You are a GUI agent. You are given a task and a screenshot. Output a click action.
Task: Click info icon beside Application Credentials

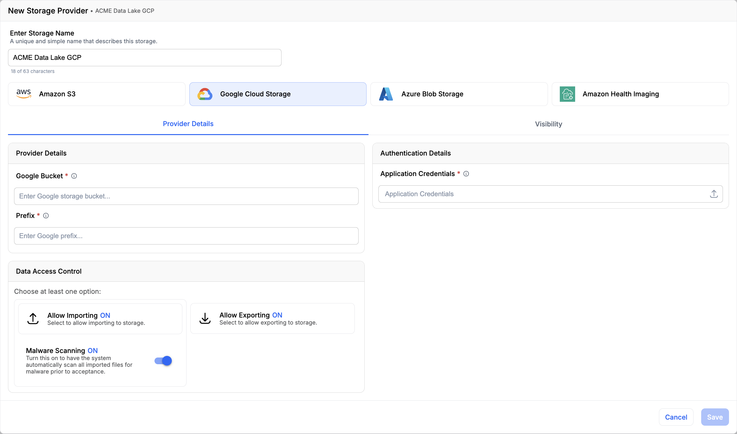(466, 174)
